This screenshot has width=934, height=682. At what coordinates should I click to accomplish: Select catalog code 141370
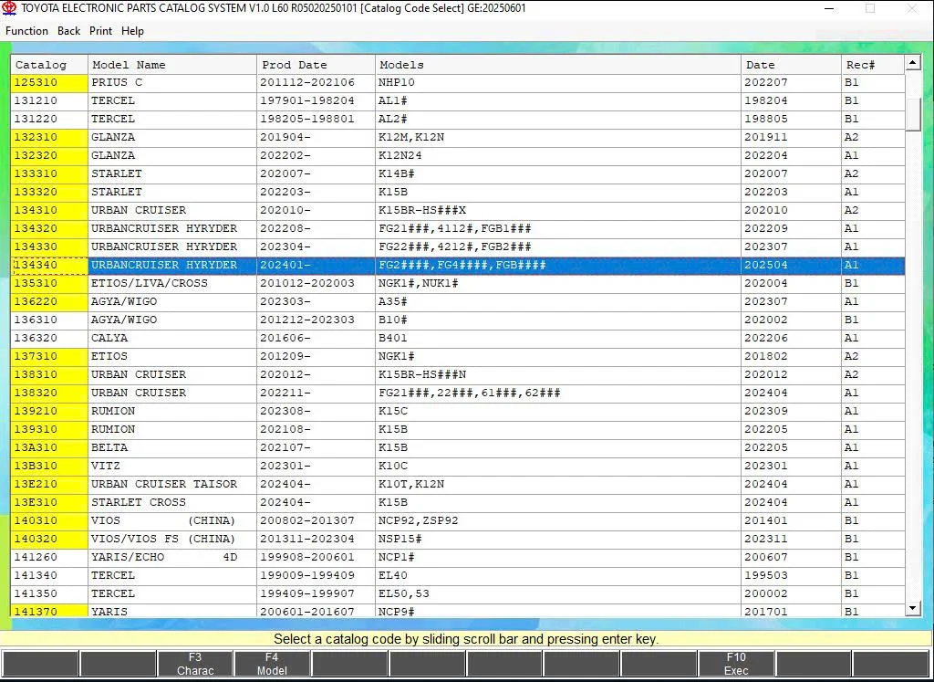[49, 612]
